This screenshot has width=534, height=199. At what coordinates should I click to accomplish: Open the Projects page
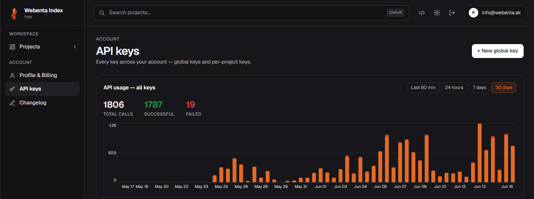pyautogui.click(x=42, y=47)
